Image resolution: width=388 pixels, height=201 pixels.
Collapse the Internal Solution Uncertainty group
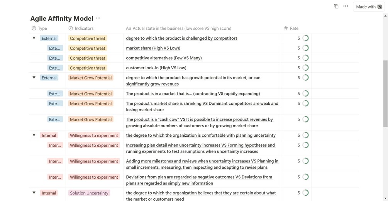[x=34, y=193]
